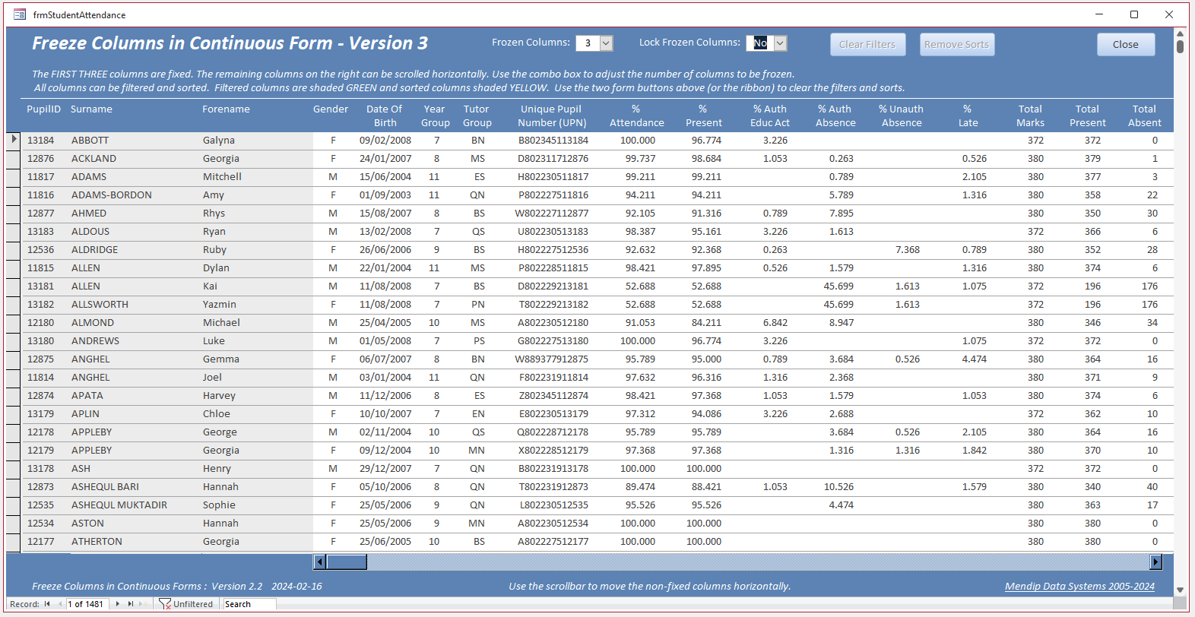Click the vertical scrollbar thumb
1195x617 pixels.
pyautogui.click(x=1180, y=46)
